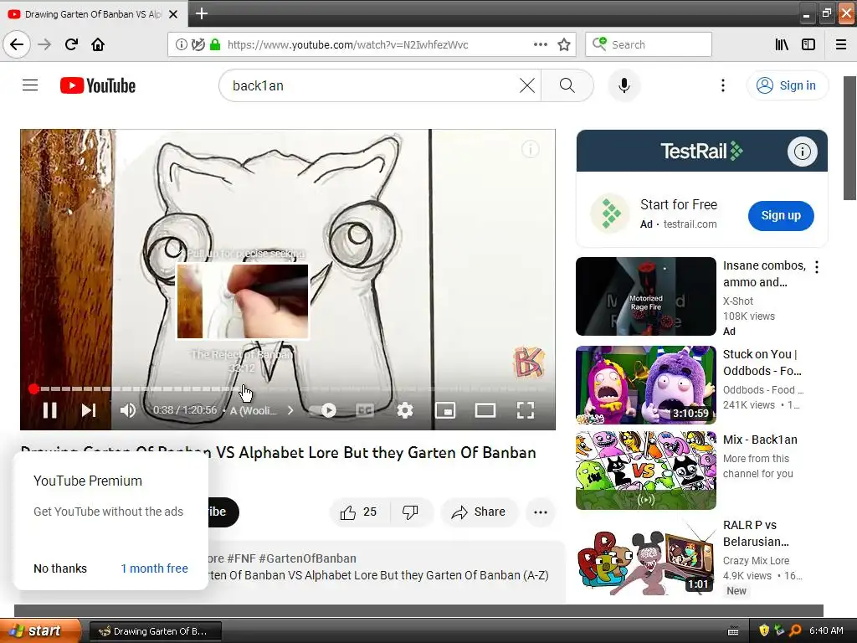
Task: Open the on-screen keyboard tray icon
Action: coord(733,631)
